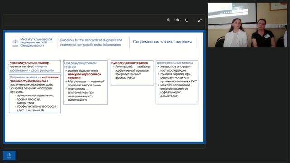Click 'иммуносупрессивной терапии' bold text
The image size is (290, 163).
pyautogui.click(x=85, y=76)
